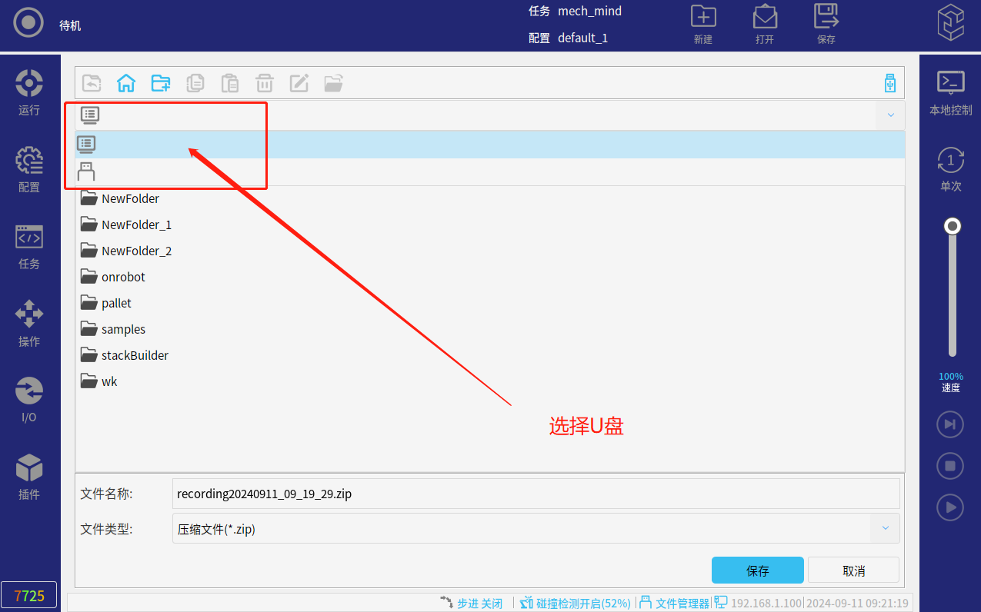
Task: Open the 插件 plugins panel
Action: pyautogui.click(x=29, y=477)
